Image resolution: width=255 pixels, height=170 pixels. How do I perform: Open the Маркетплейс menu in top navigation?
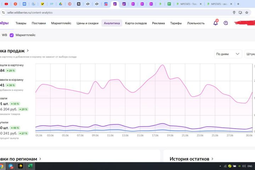pyautogui.click(x=61, y=23)
